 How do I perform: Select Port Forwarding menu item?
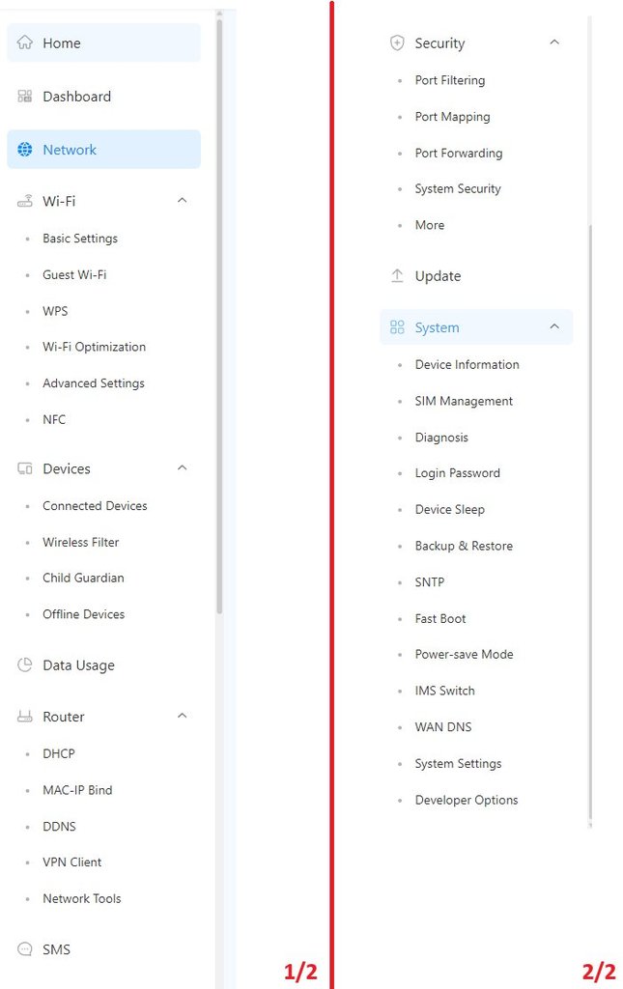(458, 154)
